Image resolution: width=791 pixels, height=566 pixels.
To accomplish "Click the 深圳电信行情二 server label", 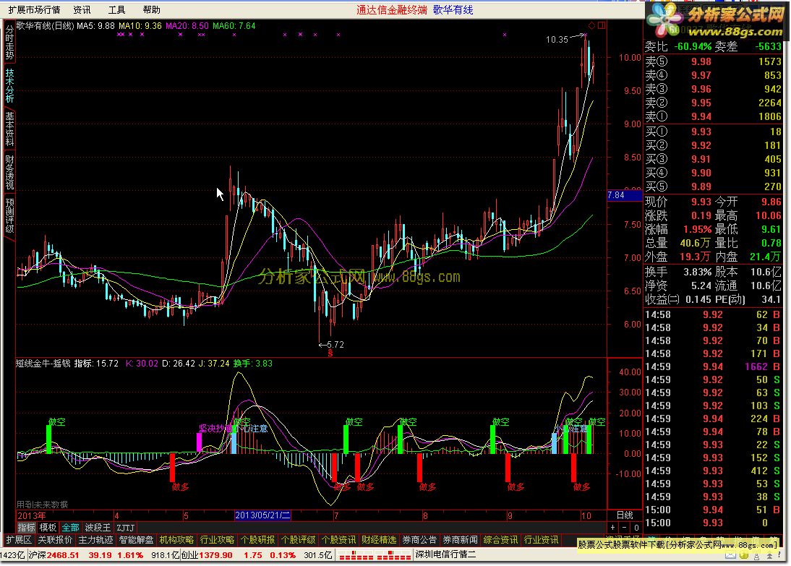I will pyautogui.click(x=445, y=555).
